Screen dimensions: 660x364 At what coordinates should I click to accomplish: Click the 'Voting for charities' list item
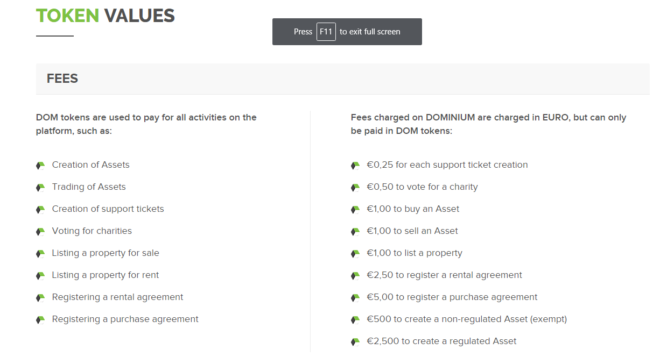click(92, 231)
